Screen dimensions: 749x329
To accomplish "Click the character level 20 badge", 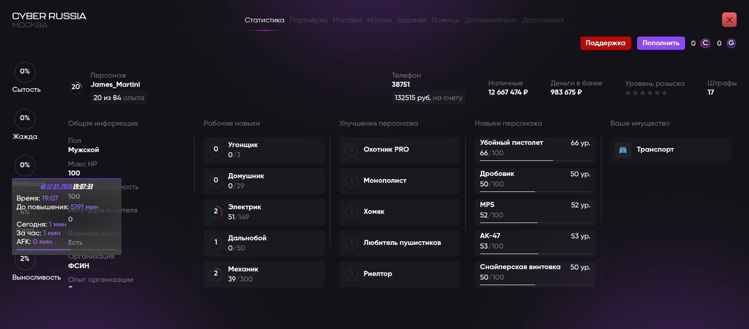I will click(x=76, y=87).
